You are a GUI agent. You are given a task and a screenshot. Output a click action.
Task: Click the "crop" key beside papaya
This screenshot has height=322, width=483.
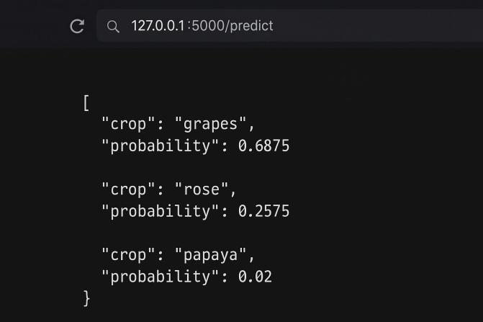(129, 254)
